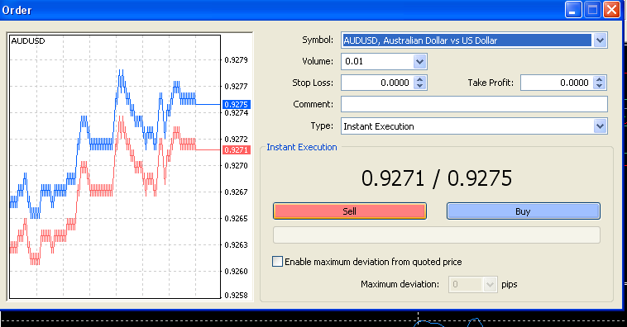
Task: Minimize the Order window
Action: point(573,10)
